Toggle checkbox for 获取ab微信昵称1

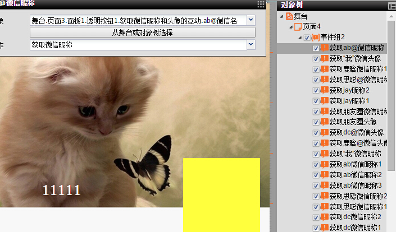[316, 165]
